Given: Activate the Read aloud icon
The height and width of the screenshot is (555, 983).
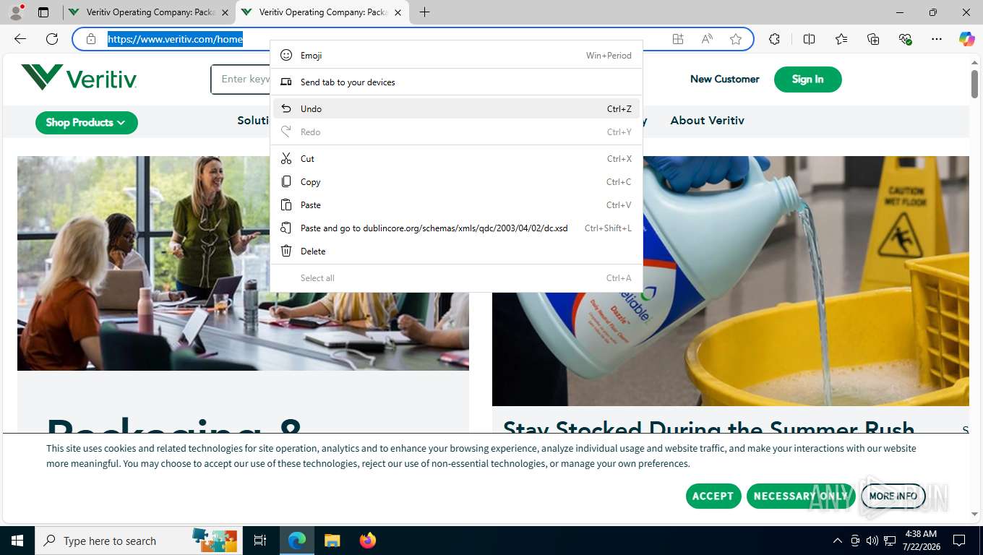Looking at the screenshot, I should 707,39.
